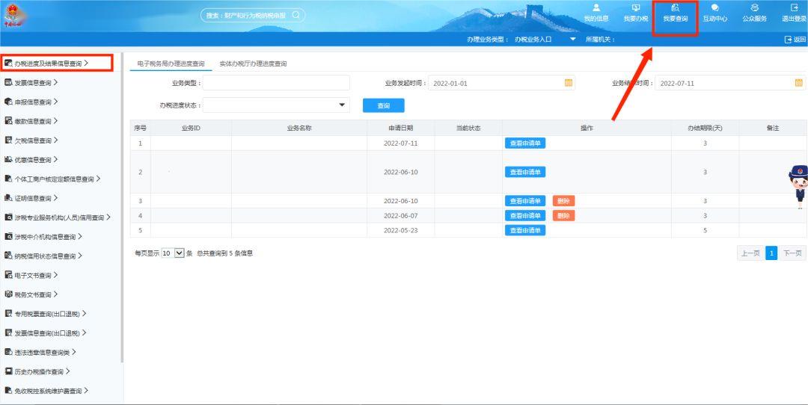Switch to 电子税务局办理进度查询 tab

pyautogui.click(x=171, y=64)
